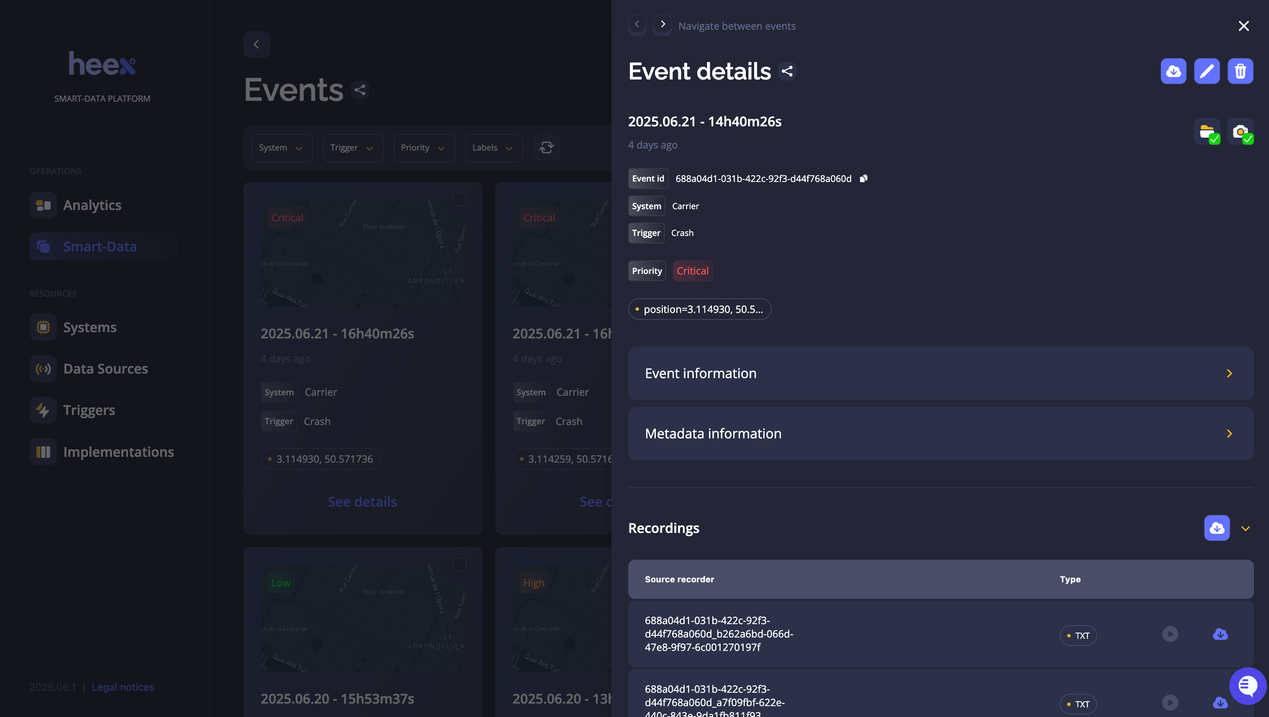Copy event id to clipboard
1269x717 pixels.
pyautogui.click(x=864, y=178)
